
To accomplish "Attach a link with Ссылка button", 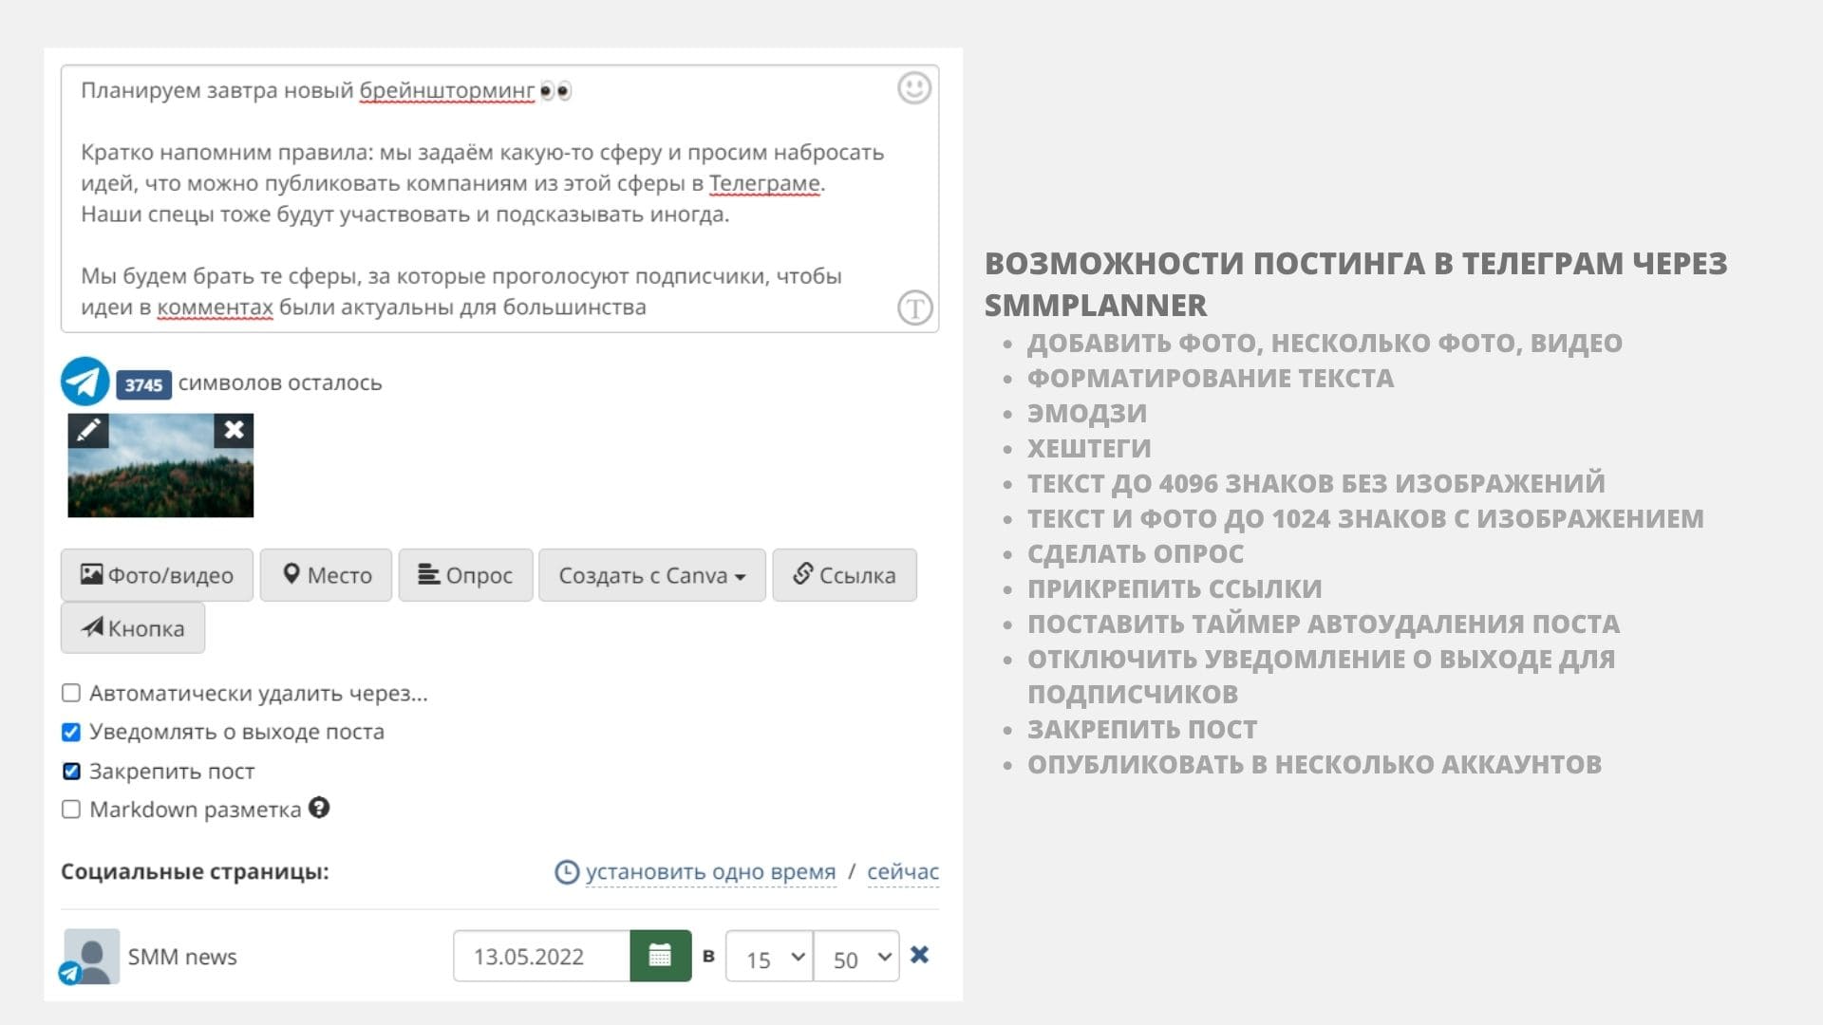I will (844, 575).
